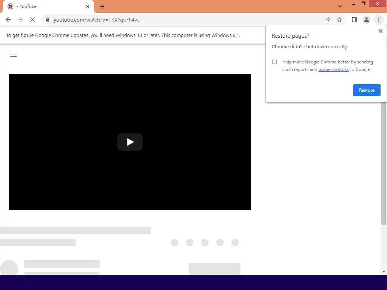Click "Chrome didn't shut down correctly." text
This screenshot has height=290, width=387.
click(x=310, y=46)
